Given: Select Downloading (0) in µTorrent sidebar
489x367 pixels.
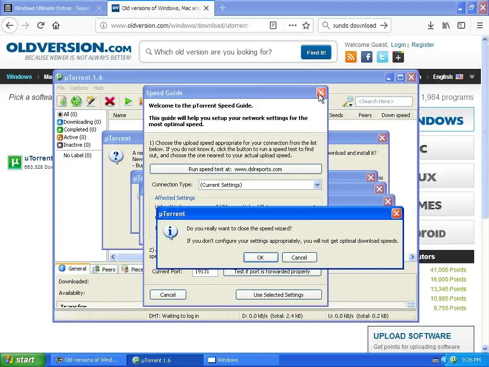Looking at the screenshot, I should click(x=79, y=122).
